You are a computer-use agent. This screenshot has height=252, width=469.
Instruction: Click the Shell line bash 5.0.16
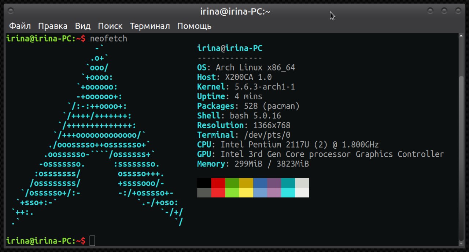coord(239,116)
